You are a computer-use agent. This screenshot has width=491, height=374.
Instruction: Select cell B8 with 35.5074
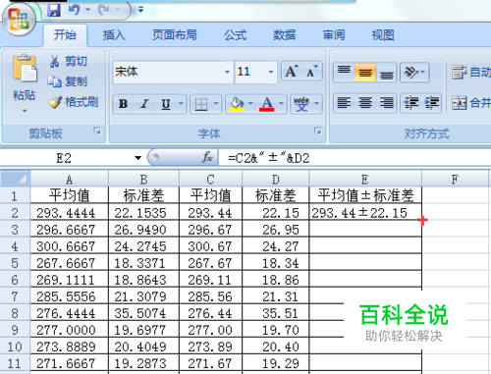(x=143, y=313)
